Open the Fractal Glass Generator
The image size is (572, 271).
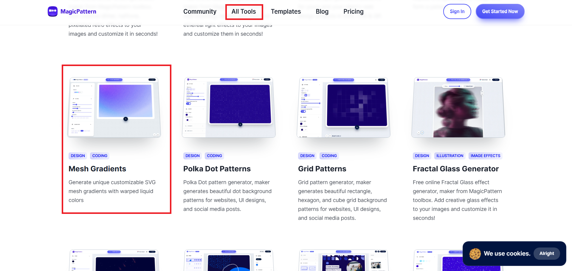(x=456, y=169)
